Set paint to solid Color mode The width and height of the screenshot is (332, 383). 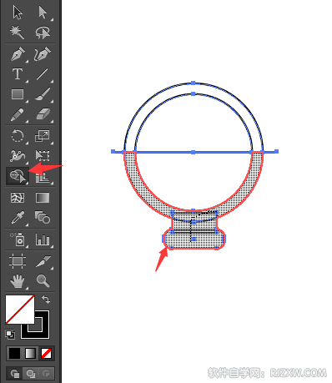pos(14,354)
